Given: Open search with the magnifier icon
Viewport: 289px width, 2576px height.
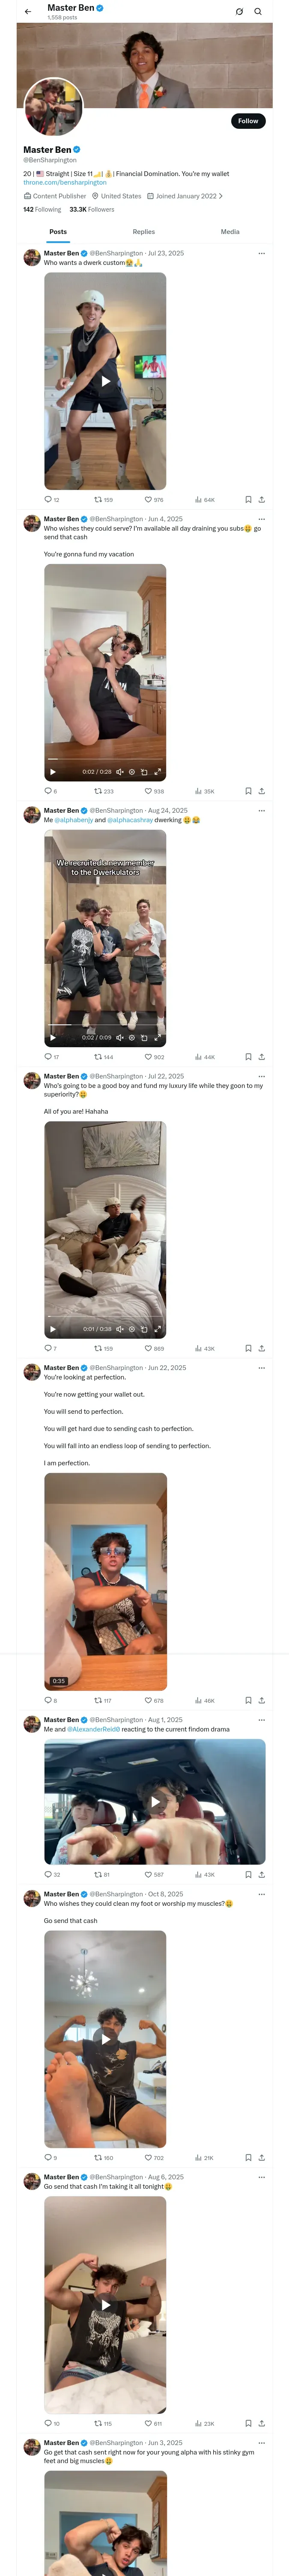Looking at the screenshot, I should point(258,12).
